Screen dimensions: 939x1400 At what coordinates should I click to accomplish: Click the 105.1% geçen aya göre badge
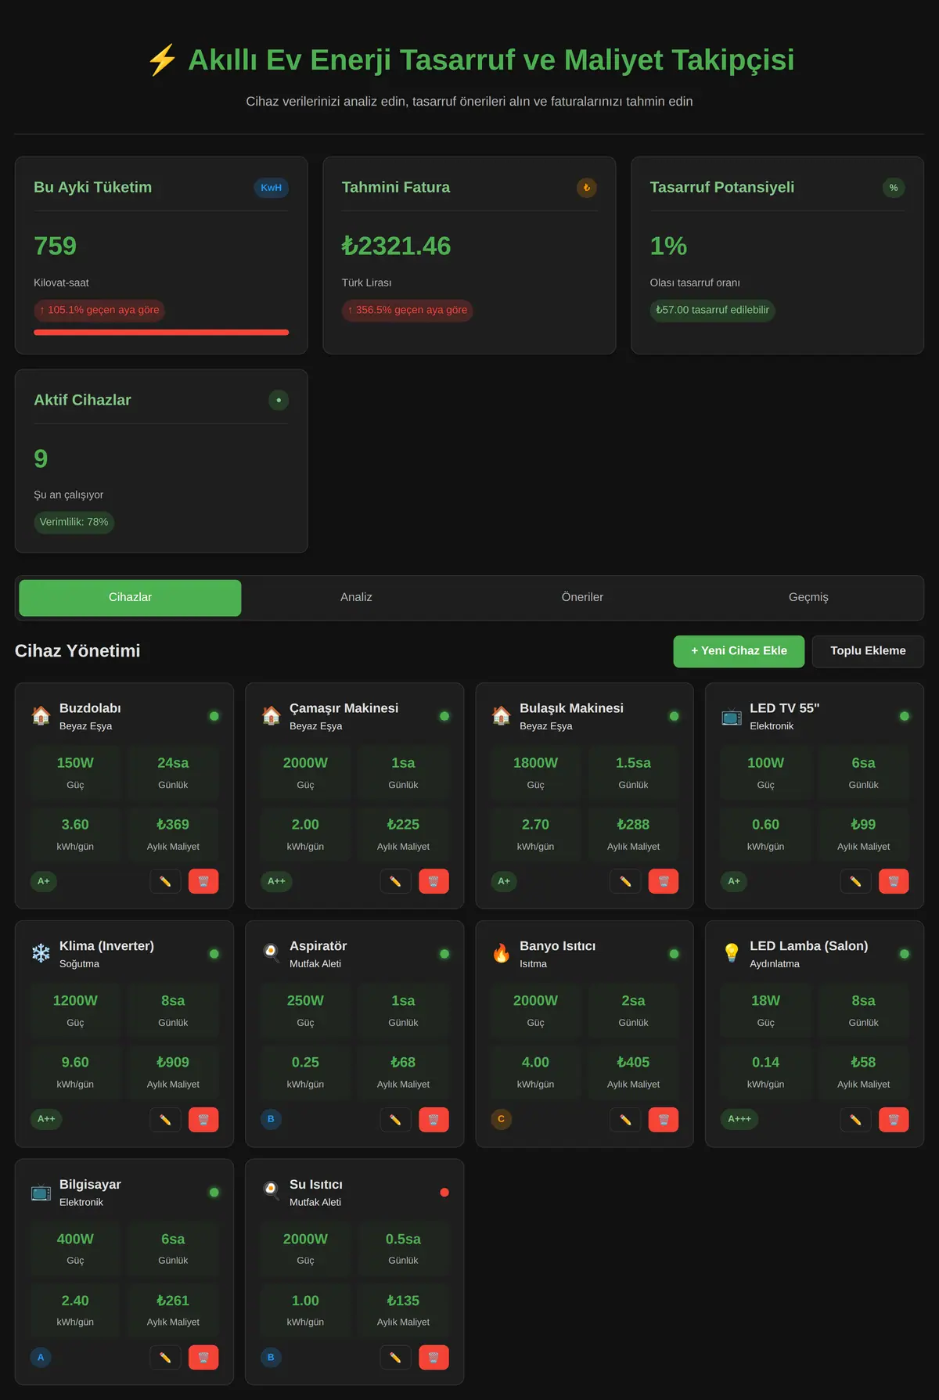click(x=99, y=310)
